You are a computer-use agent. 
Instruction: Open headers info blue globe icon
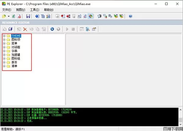click(x=37, y=16)
